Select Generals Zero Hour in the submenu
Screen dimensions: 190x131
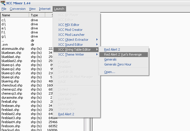coord(118,64)
